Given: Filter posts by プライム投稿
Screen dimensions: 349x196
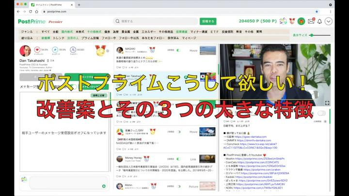Looking at the screenshot, I should [90, 38].
